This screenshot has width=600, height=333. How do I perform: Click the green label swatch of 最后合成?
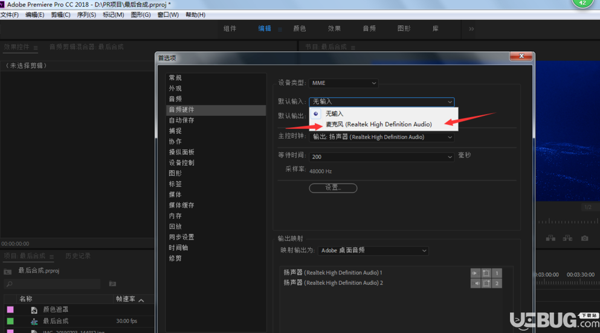10,321
